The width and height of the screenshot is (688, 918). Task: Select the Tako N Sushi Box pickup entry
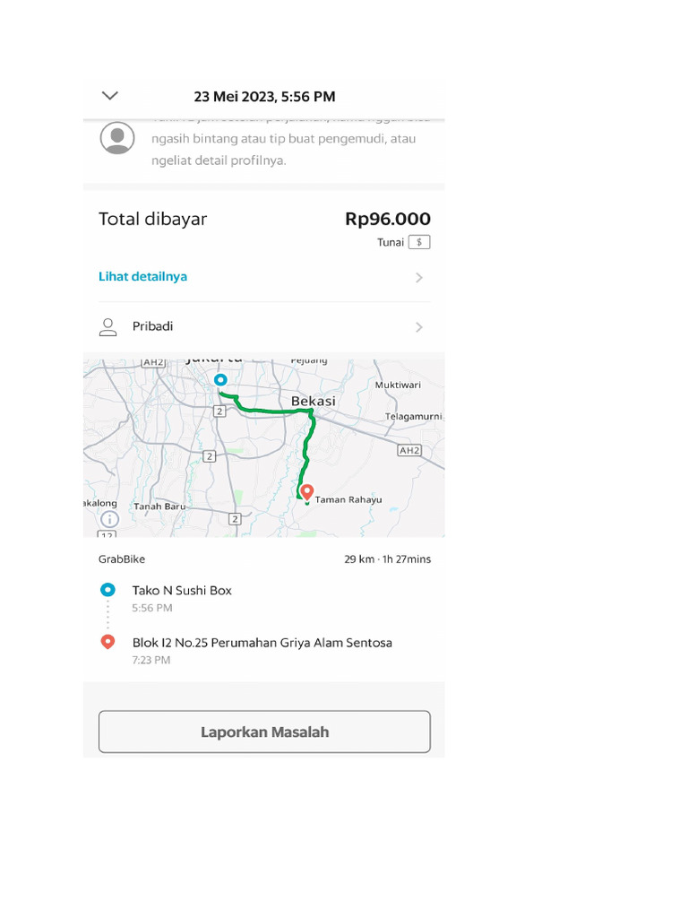(182, 591)
